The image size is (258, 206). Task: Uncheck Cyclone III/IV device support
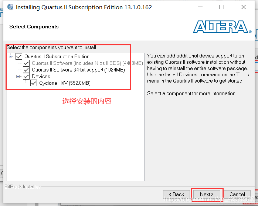point(34,83)
